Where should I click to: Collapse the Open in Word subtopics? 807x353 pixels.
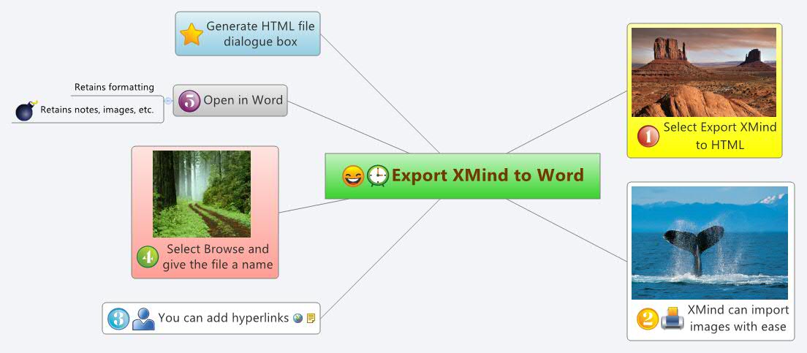168,101
